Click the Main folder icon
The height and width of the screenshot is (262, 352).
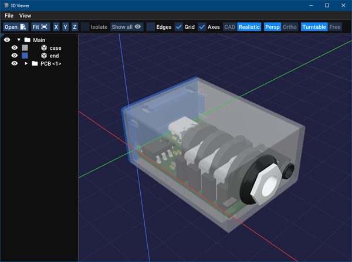28,40
